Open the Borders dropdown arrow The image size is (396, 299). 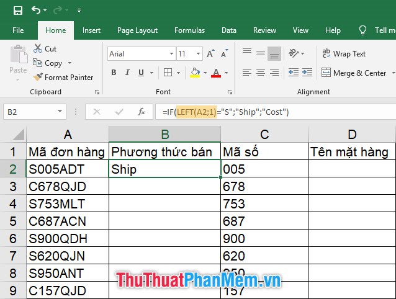pos(178,73)
